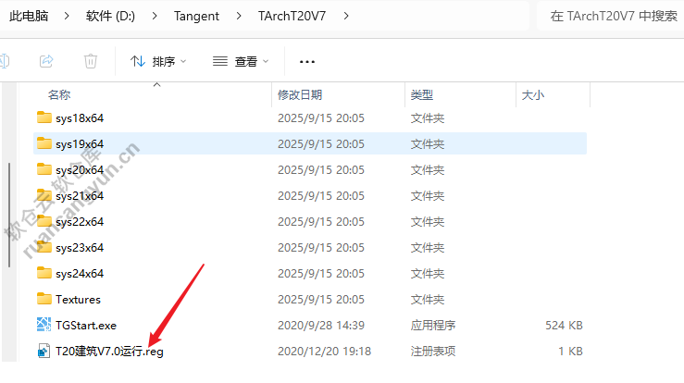The height and width of the screenshot is (383, 684).
Task: Click the TGStart.exe application icon
Action: (44, 325)
